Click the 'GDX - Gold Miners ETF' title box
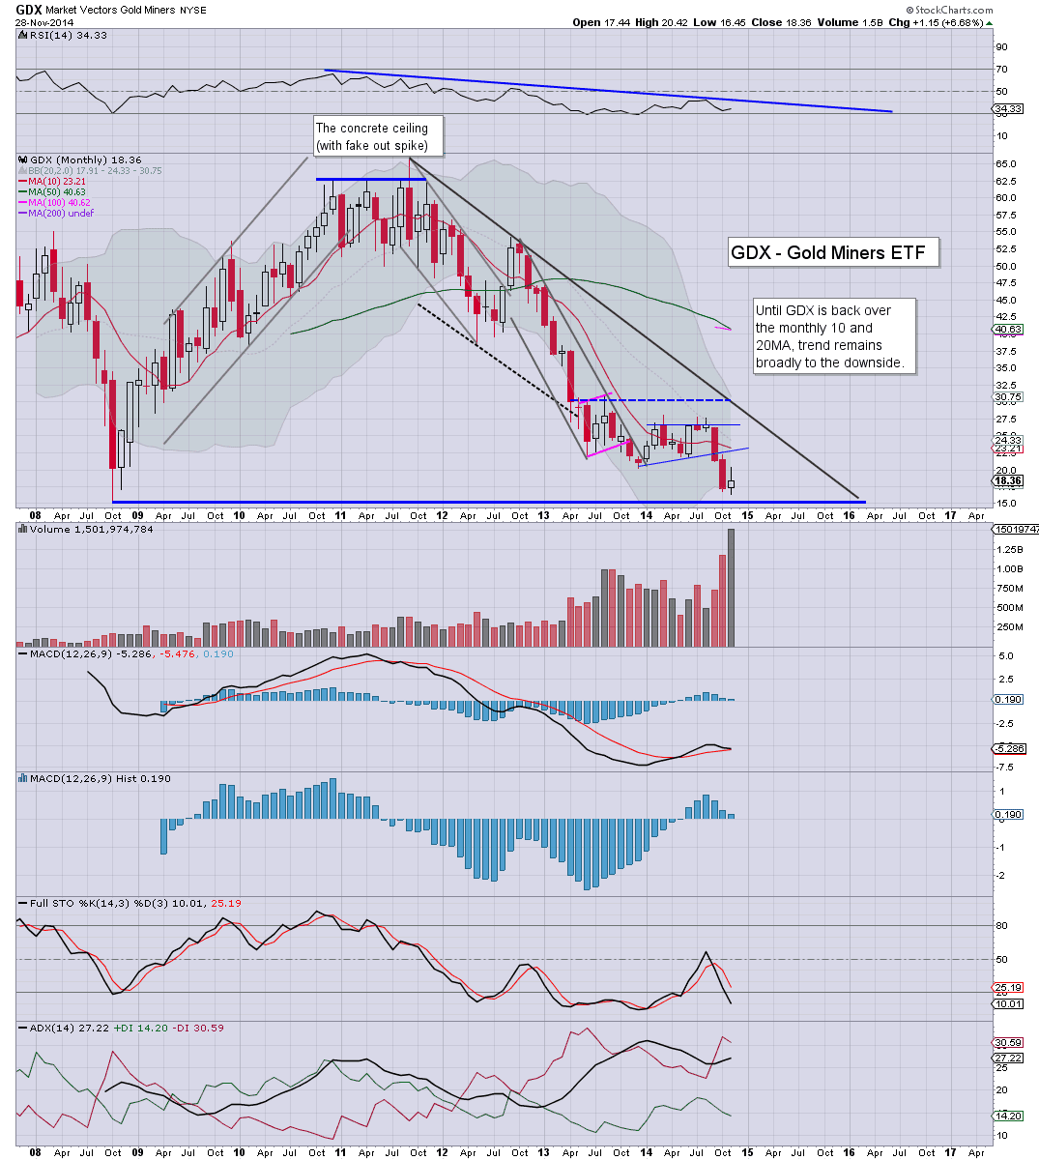Image resolution: width=1039 pixels, height=1160 pixels. pyautogui.click(x=832, y=252)
